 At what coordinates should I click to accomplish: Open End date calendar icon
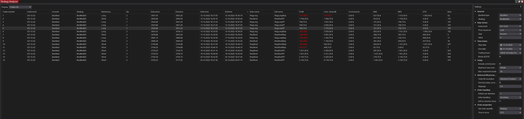501,49
